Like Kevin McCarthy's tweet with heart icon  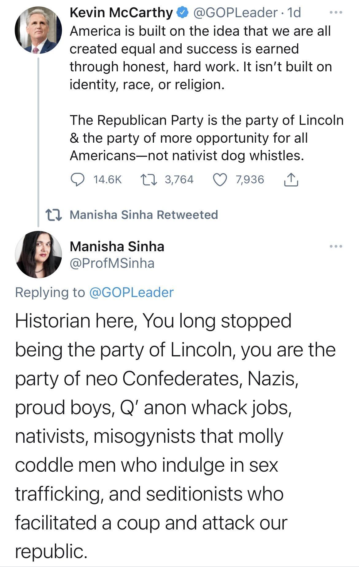click(x=220, y=180)
